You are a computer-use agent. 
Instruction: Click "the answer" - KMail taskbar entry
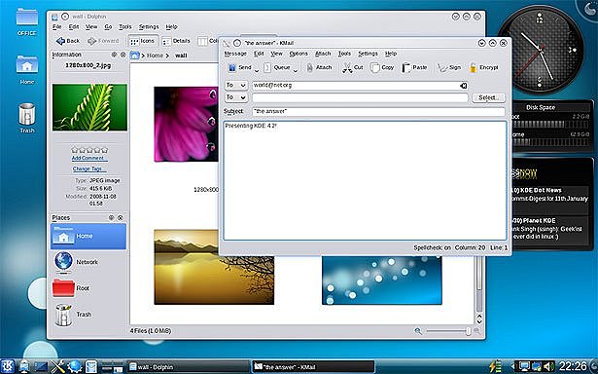[313, 367]
